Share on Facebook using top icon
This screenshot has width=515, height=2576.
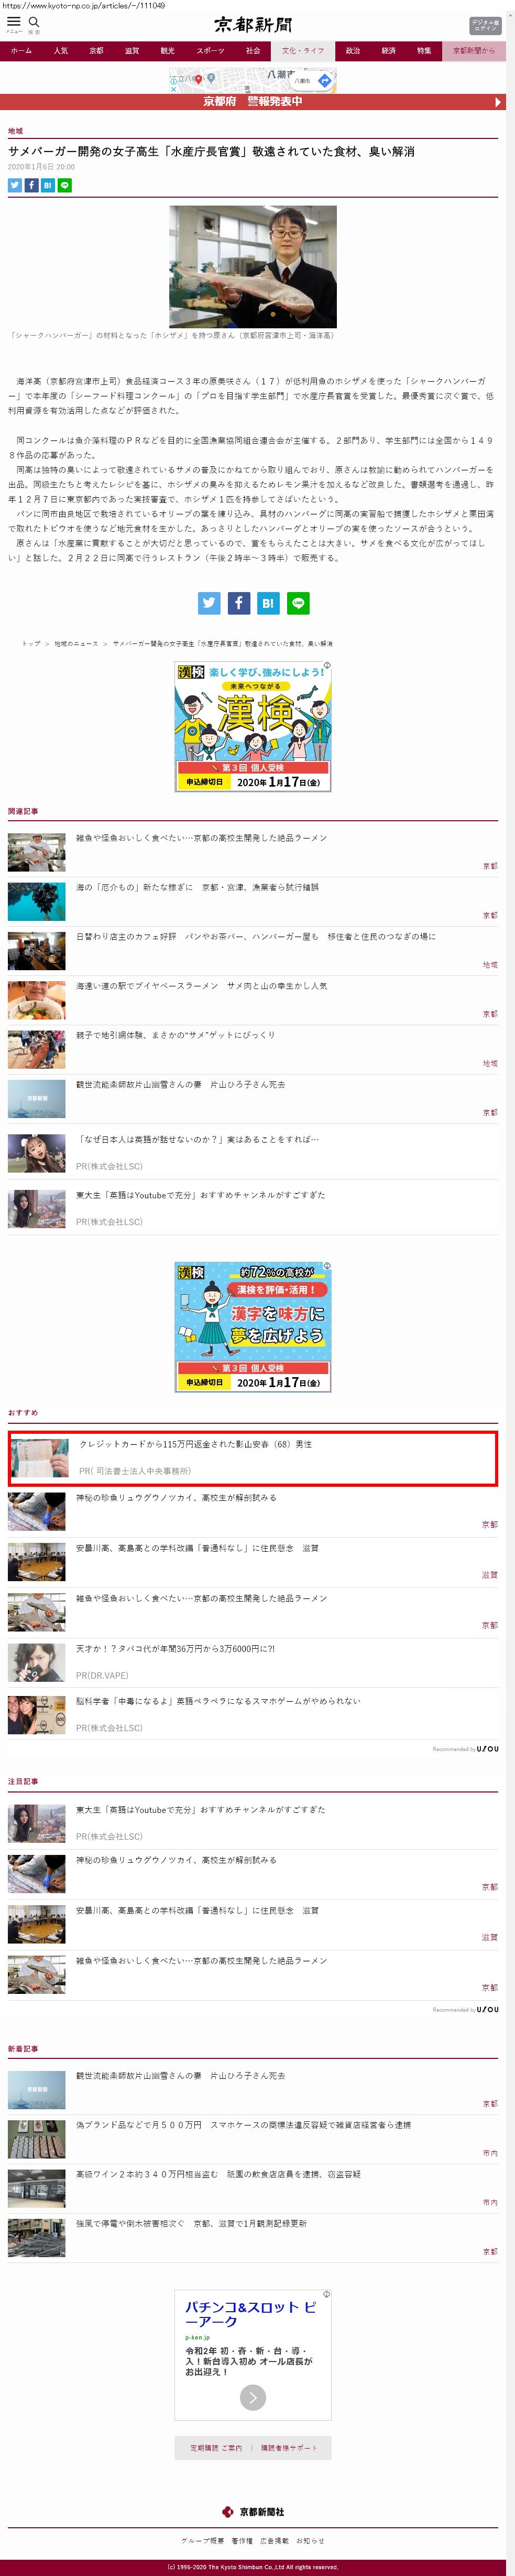31,185
